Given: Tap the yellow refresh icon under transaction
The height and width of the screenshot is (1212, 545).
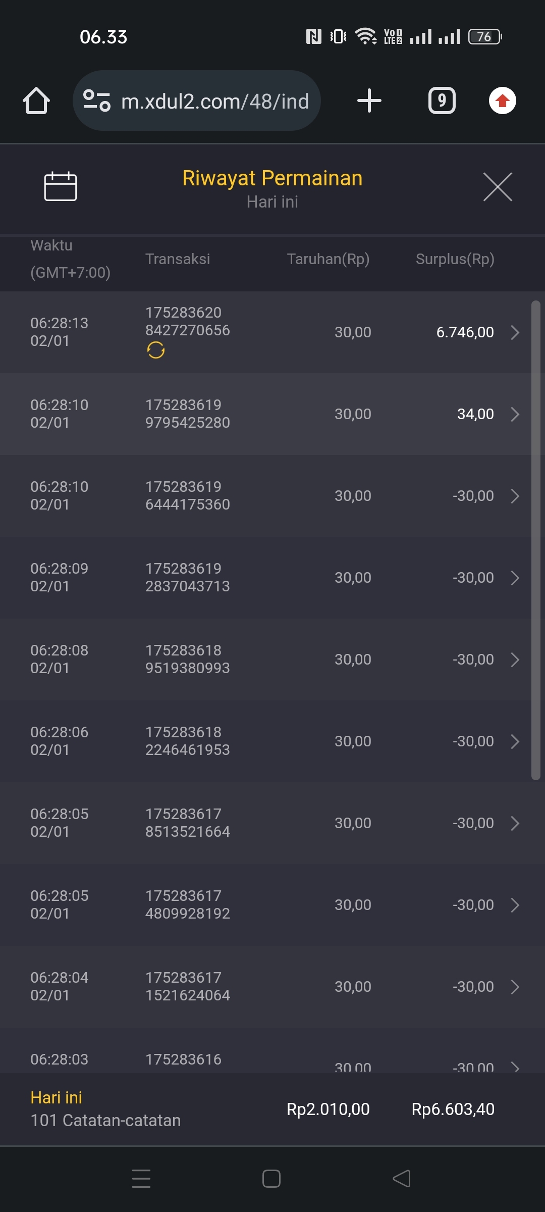Looking at the screenshot, I should [x=156, y=350].
